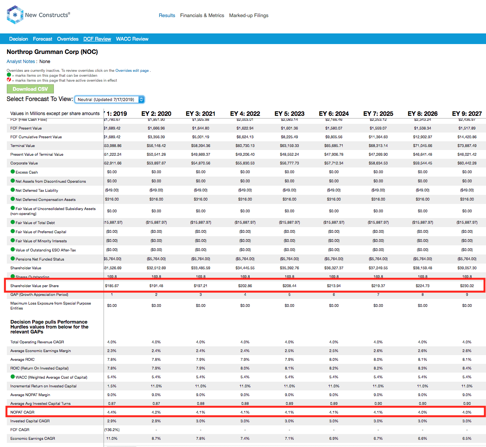This screenshot has height=447, width=486.
Task: Click the Download CSV button
Action: click(x=30, y=89)
